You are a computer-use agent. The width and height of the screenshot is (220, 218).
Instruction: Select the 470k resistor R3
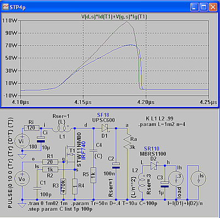pos(63,186)
